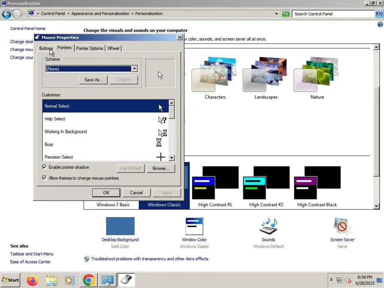The height and width of the screenshot is (288, 384).
Task: Select the Pointers tab
Action: click(64, 48)
